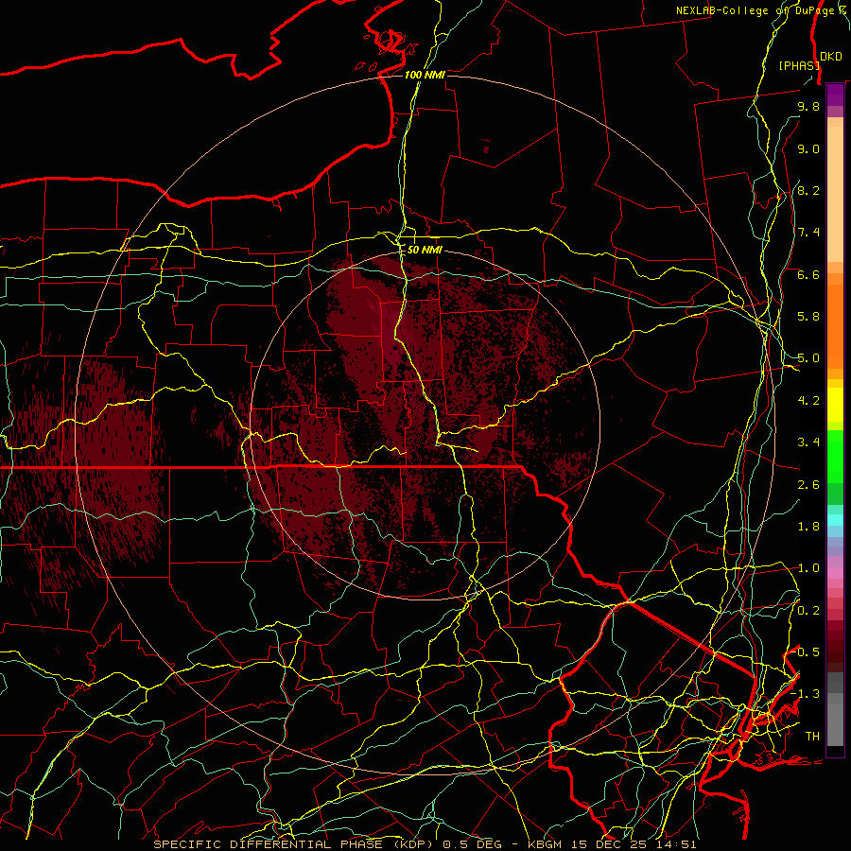851x851 pixels.
Task: Select the 7.4 scale value
Action: click(x=808, y=233)
